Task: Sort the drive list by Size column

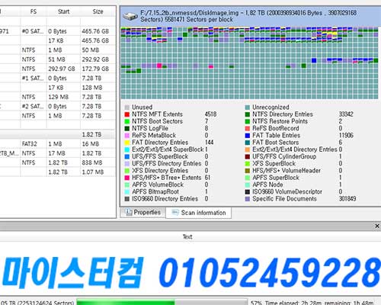Action: 98,11
